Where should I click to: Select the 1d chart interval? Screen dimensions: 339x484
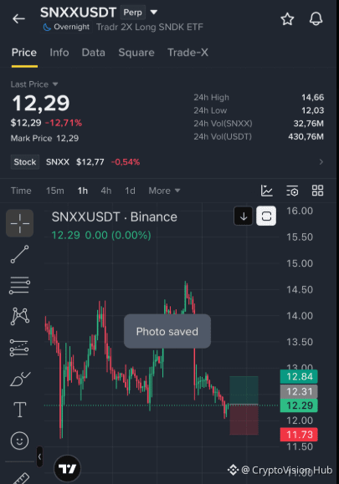point(130,191)
